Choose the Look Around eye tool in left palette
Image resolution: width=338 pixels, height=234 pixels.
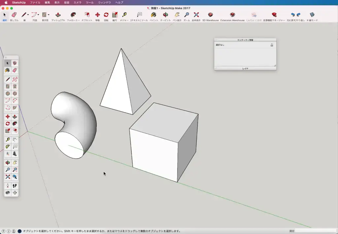(x=8, y=193)
